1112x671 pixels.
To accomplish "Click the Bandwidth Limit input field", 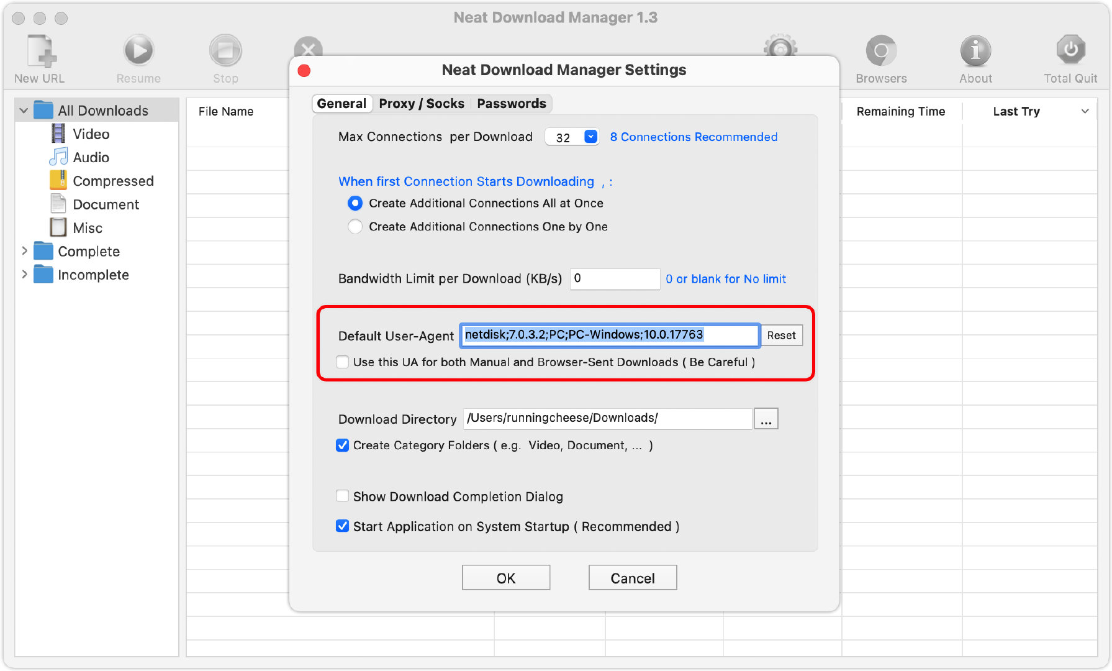I will click(615, 279).
